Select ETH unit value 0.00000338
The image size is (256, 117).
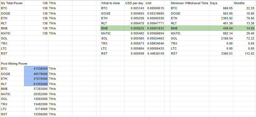(155, 18)
